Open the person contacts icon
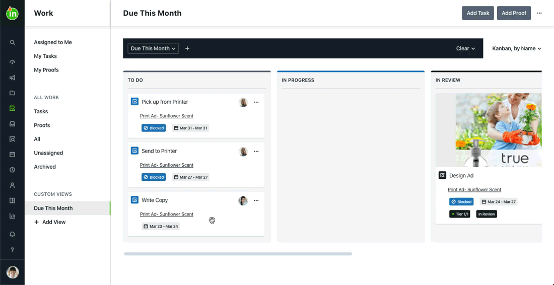This screenshot has height=285, width=554. pos(13,185)
